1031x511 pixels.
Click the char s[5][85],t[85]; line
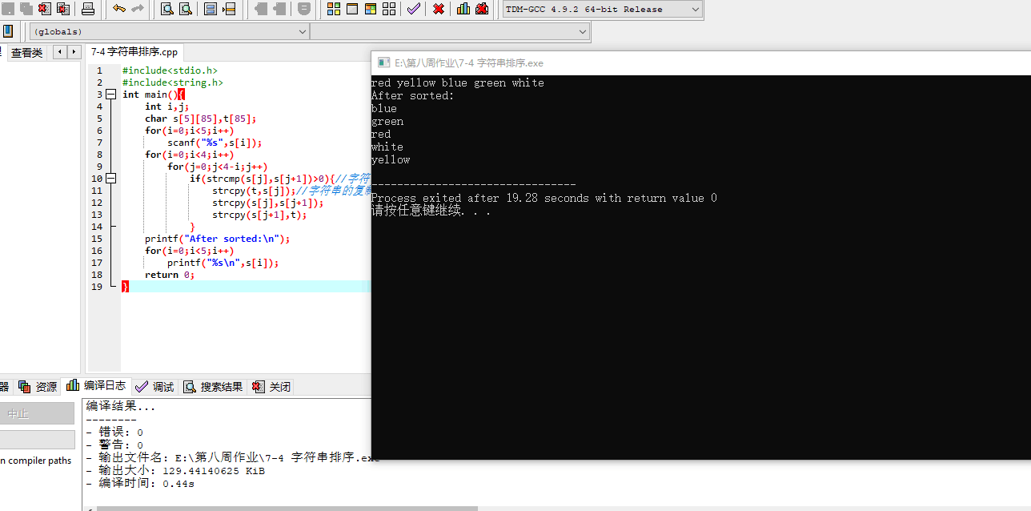[x=201, y=119]
